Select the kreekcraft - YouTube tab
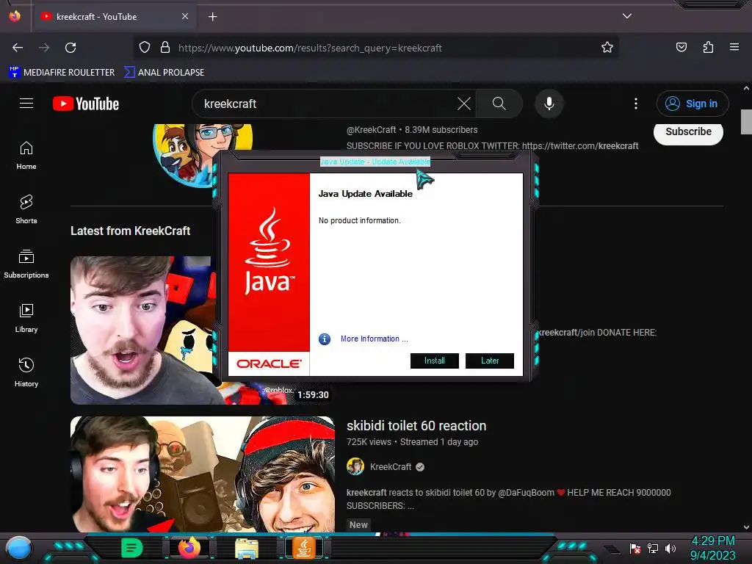The width and height of the screenshot is (752, 564). tap(114, 16)
